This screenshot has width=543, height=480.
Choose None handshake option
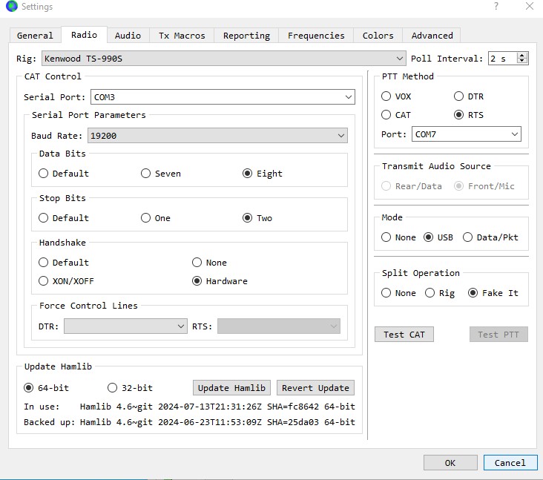click(x=209, y=263)
